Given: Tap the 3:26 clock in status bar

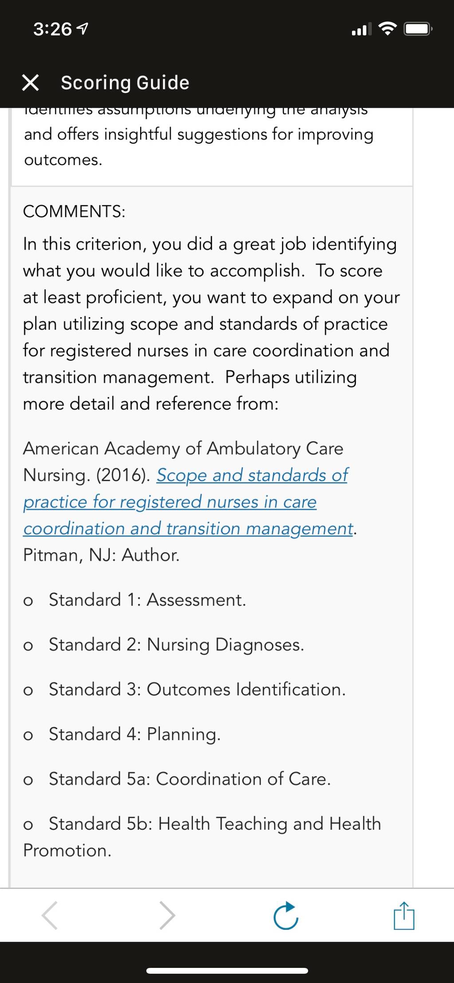Looking at the screenshot, I should [x=52, y=29].
